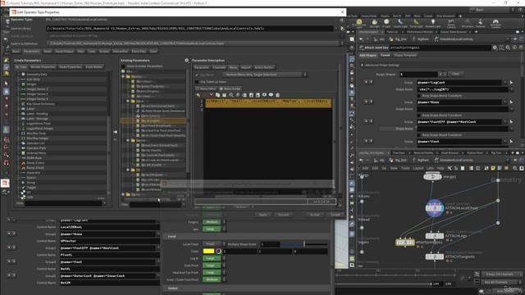This screenshot has width=525, height=295.
Task: Toggle Keep Shape World Transform under Knee
Action: point(418,116)
